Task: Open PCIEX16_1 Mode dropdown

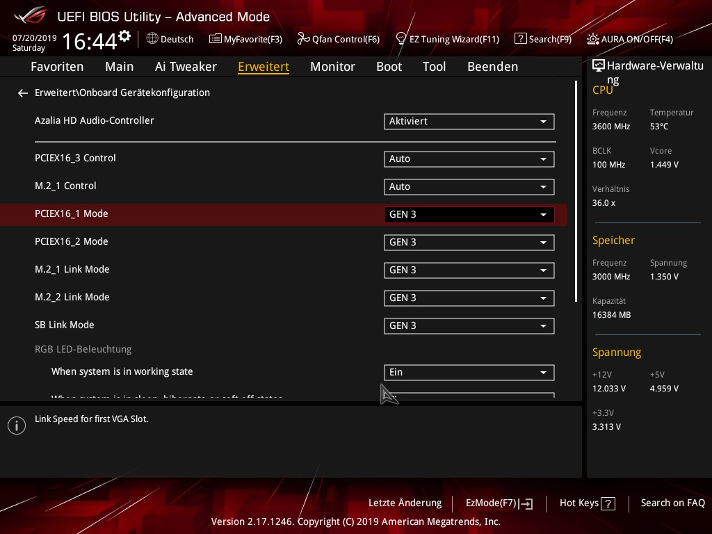Action: pos(469,215)
